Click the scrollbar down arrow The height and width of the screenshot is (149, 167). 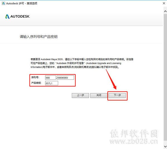click(165, 146)
